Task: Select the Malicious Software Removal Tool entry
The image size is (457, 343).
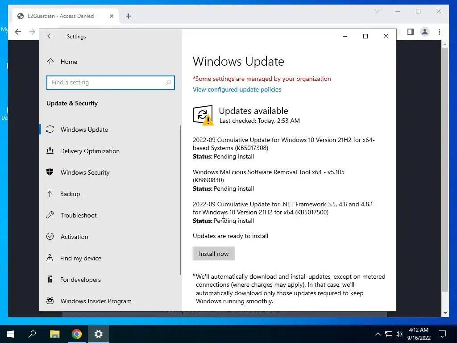Action: tap(268, 176)
